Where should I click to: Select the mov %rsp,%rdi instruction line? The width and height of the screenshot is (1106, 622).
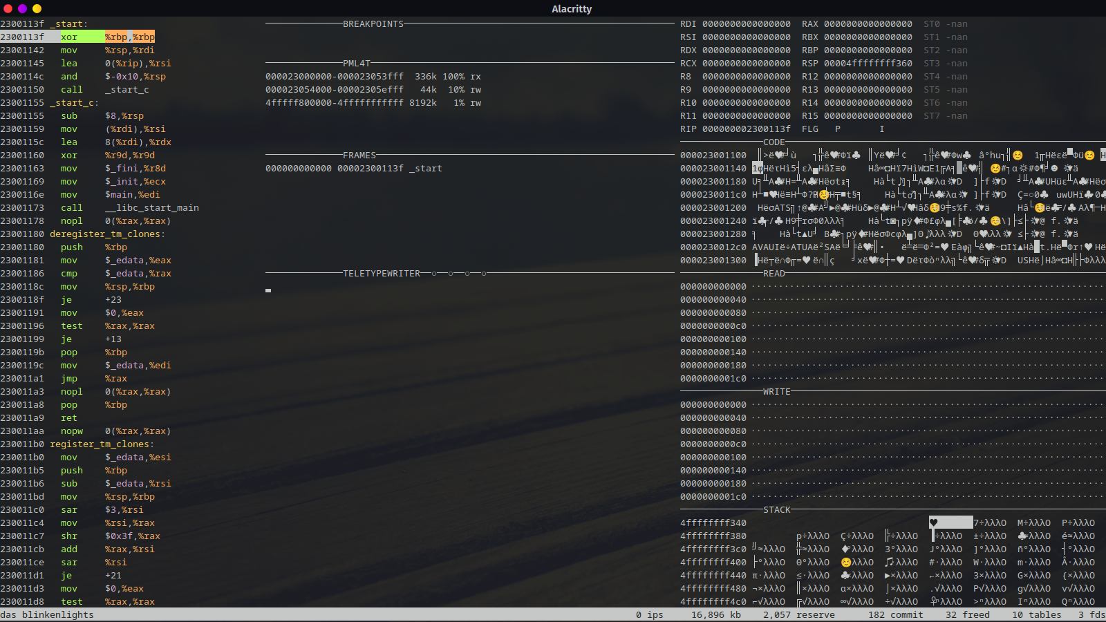(x=77, y=50)
